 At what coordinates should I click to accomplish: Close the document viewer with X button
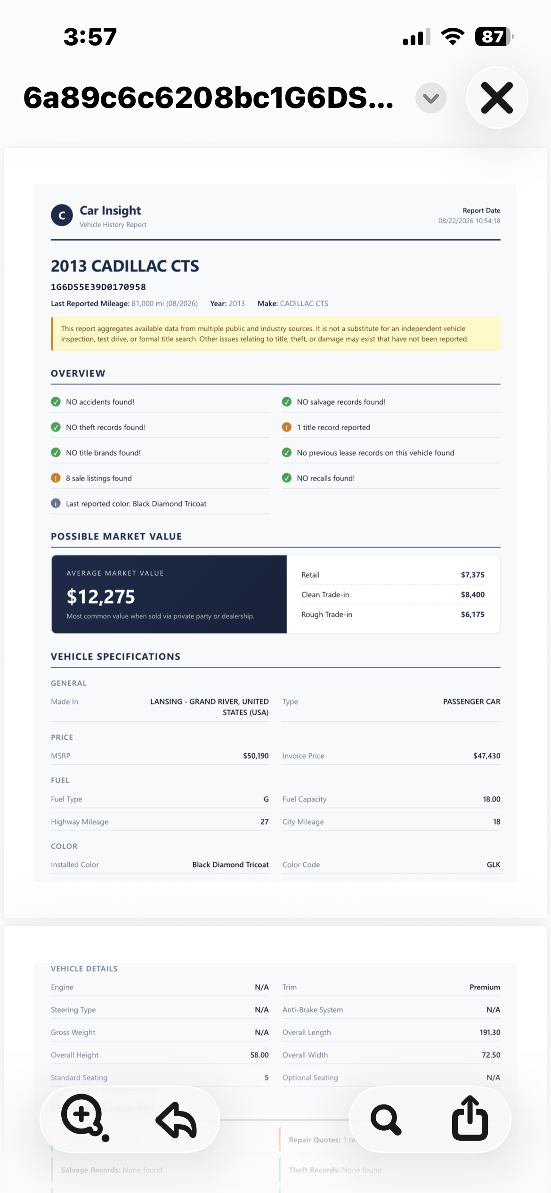pyautogui.click(x=497, y=98)
